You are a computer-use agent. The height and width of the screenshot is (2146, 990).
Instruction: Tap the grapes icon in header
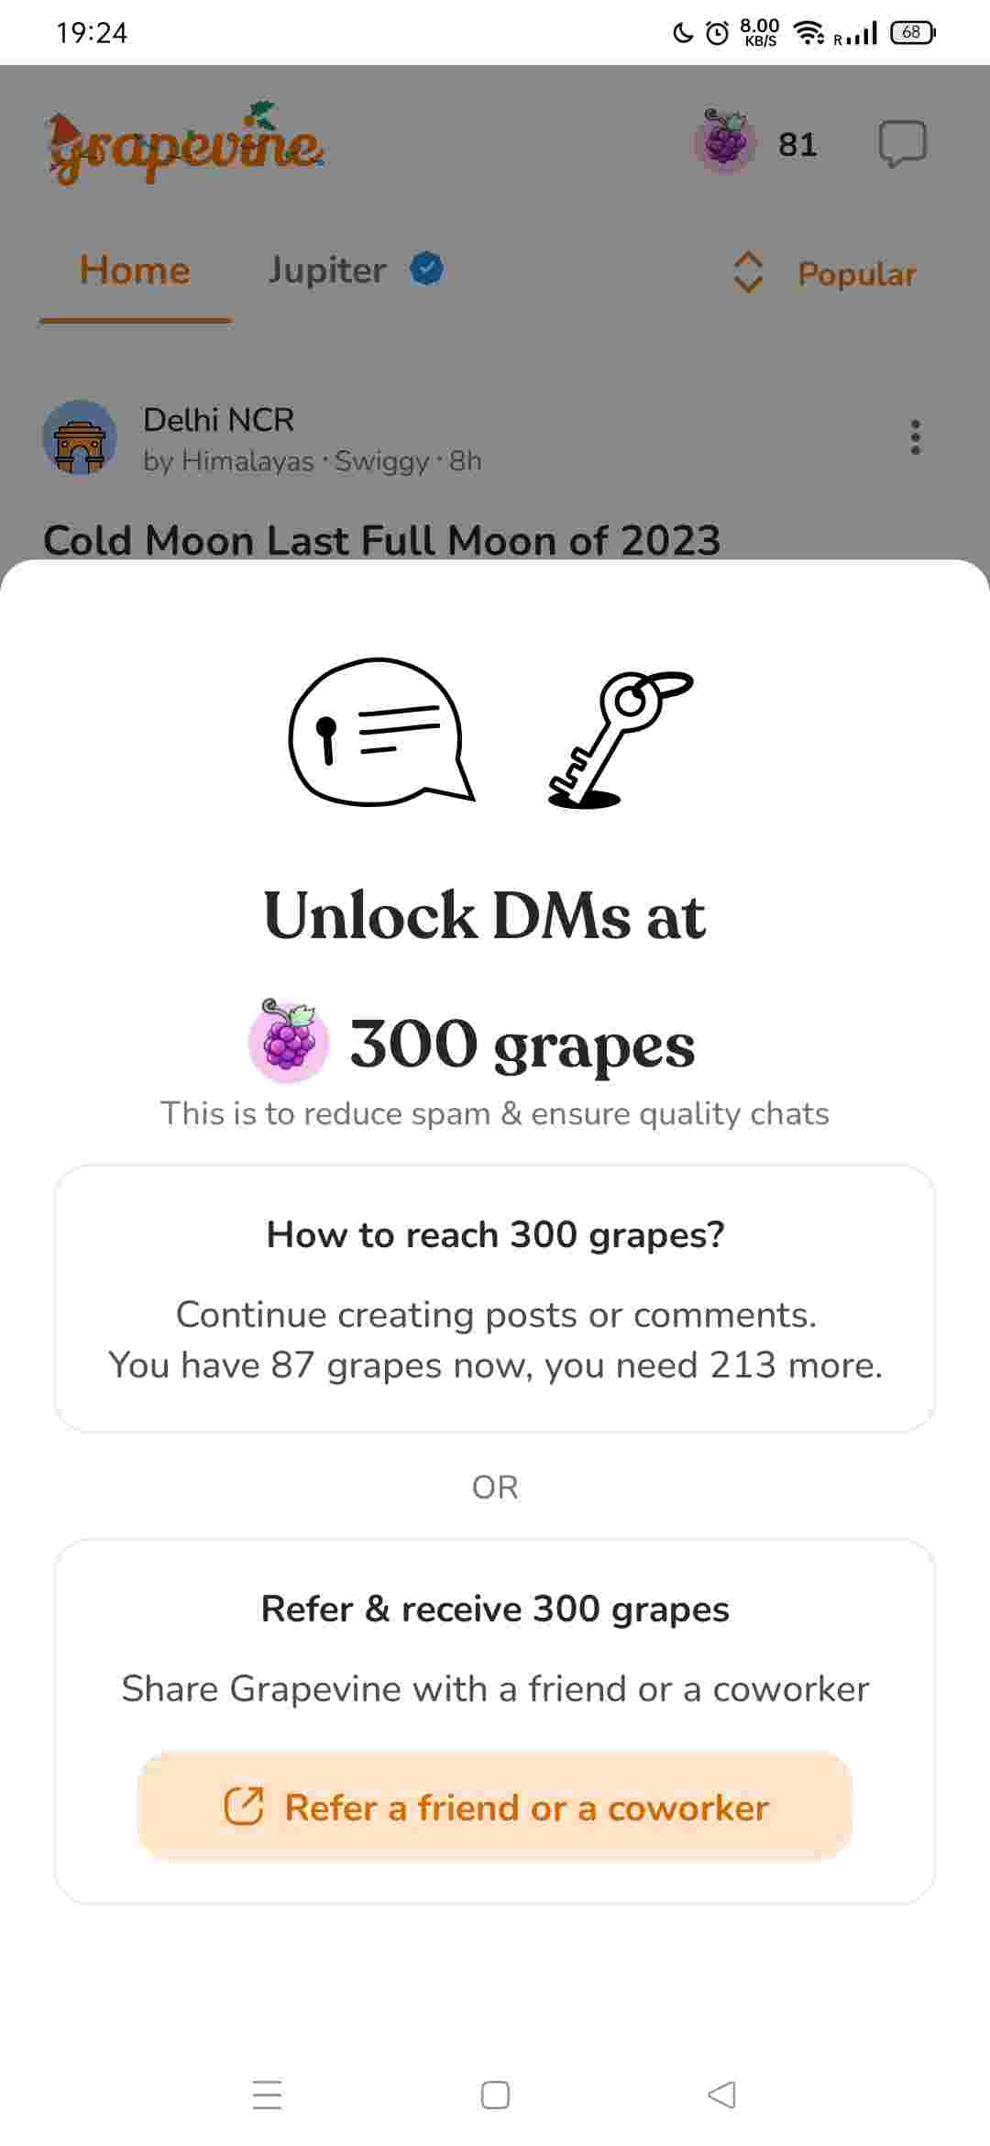[725, 143]
